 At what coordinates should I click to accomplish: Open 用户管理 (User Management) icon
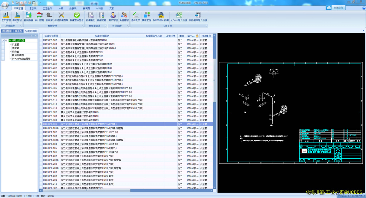[113, 15]
